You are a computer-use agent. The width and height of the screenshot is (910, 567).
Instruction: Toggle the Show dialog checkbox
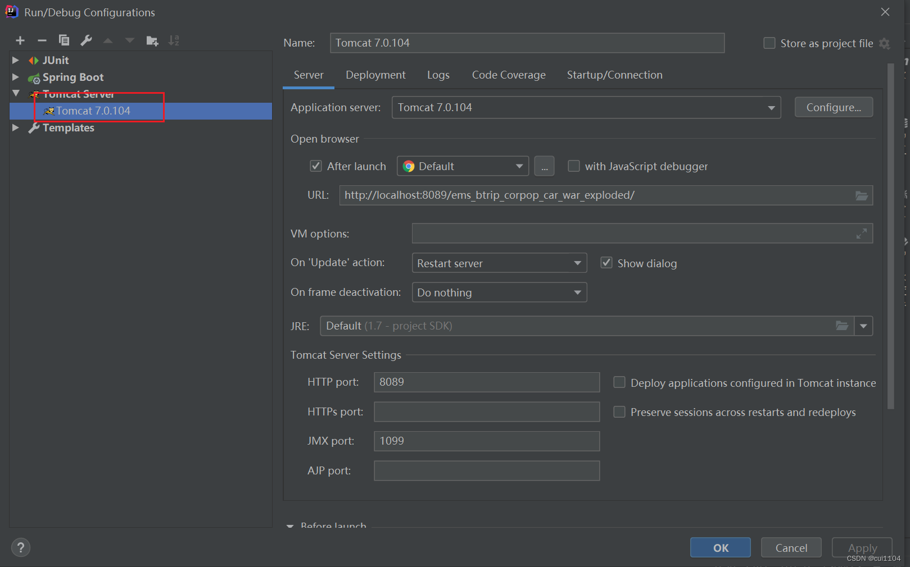pyautogui.click(x=606, y=263)
